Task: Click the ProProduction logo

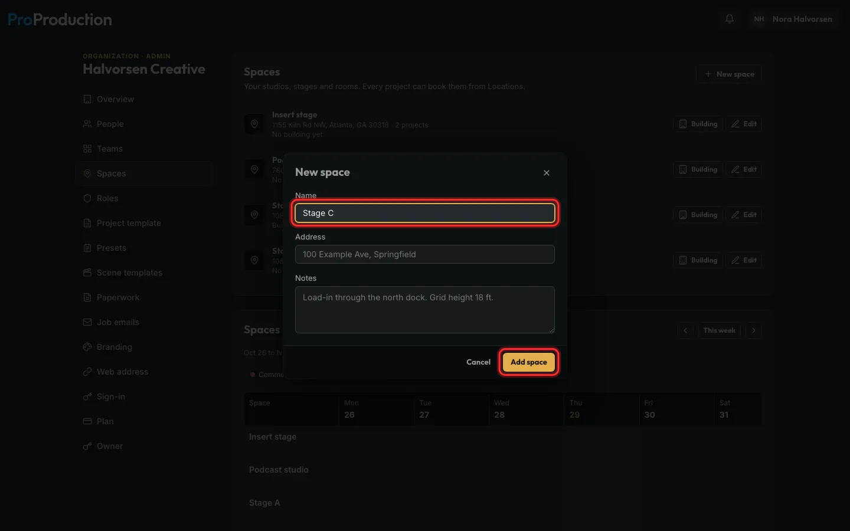Action: pyautogui.click(x=60, y=19)
